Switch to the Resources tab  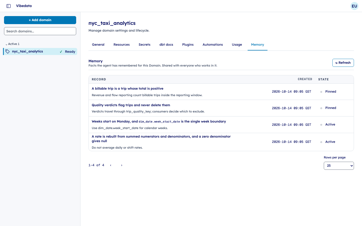[x=121, y=45]
